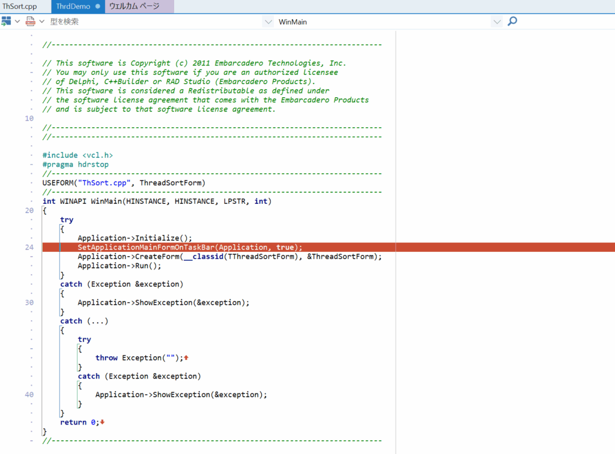The height and width of the screenshot is (454, 615).
Task: Click the modified dot on the ThrdDemo tab
Action: point(98,7)
